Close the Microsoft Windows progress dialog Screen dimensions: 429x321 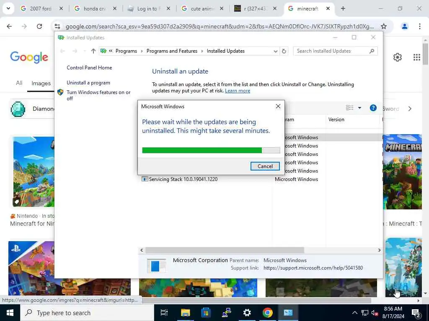278,107
